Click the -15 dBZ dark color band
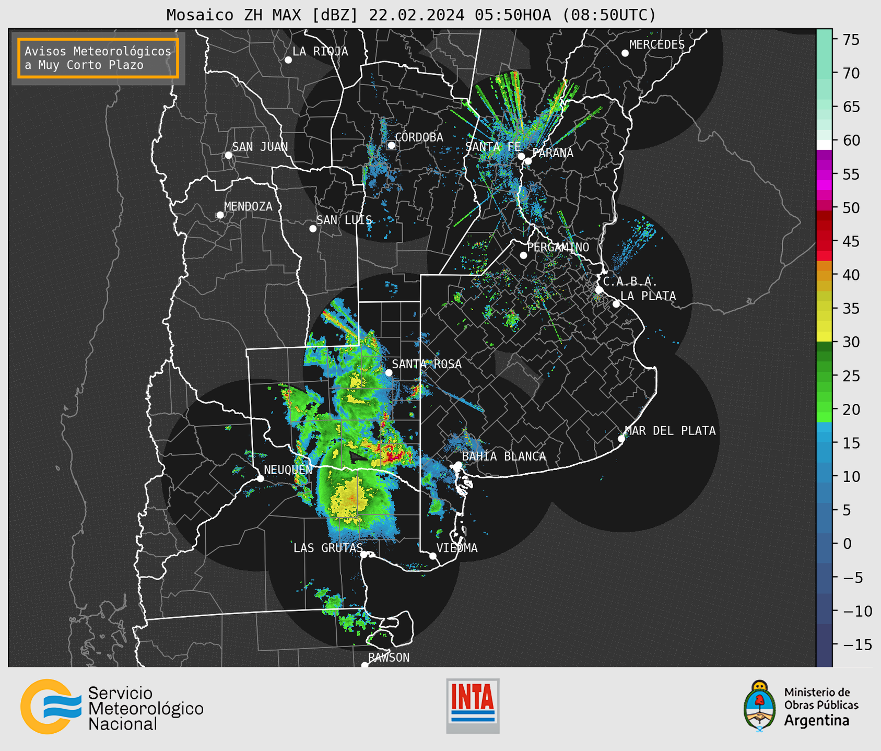The image size is (881, 751). 824,645
